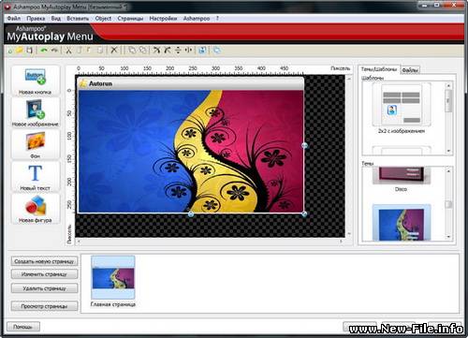Click the Помощь button
Viewport: 468px width, 338px height.
click(x=23, y=327)
